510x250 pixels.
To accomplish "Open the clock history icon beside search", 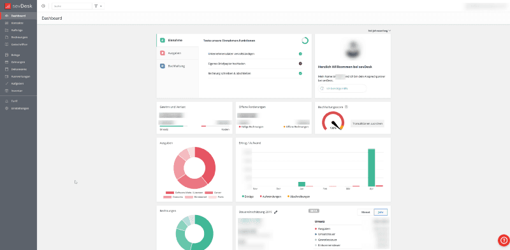I will (x=43, y=6).
